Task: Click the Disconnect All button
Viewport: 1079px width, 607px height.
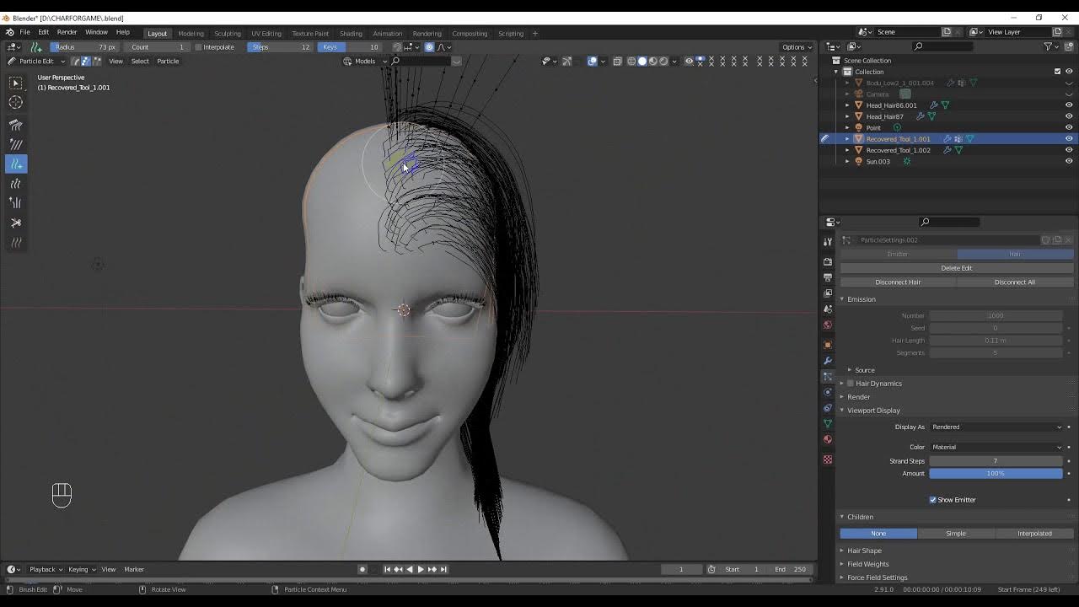Action: 1015,282
